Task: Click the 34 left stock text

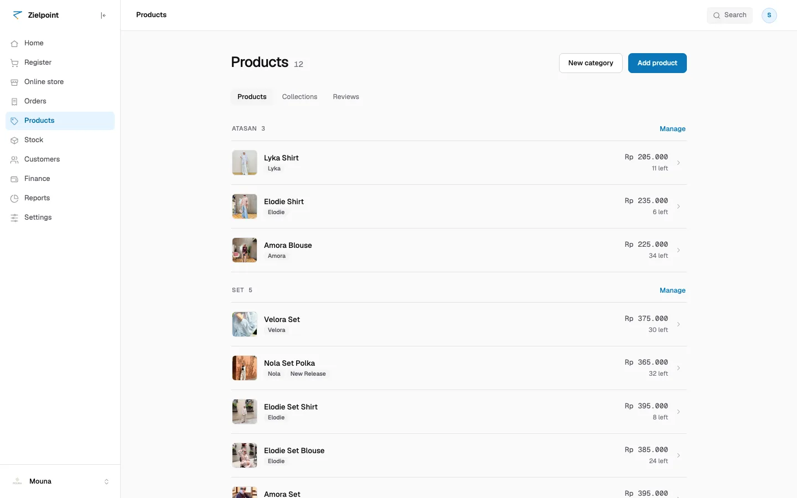Action: pyautogui.click(x=658, y=256)
